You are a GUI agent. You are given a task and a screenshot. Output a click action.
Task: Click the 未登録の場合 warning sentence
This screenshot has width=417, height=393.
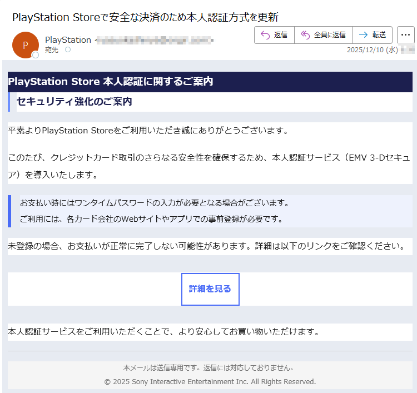(206, 246)
